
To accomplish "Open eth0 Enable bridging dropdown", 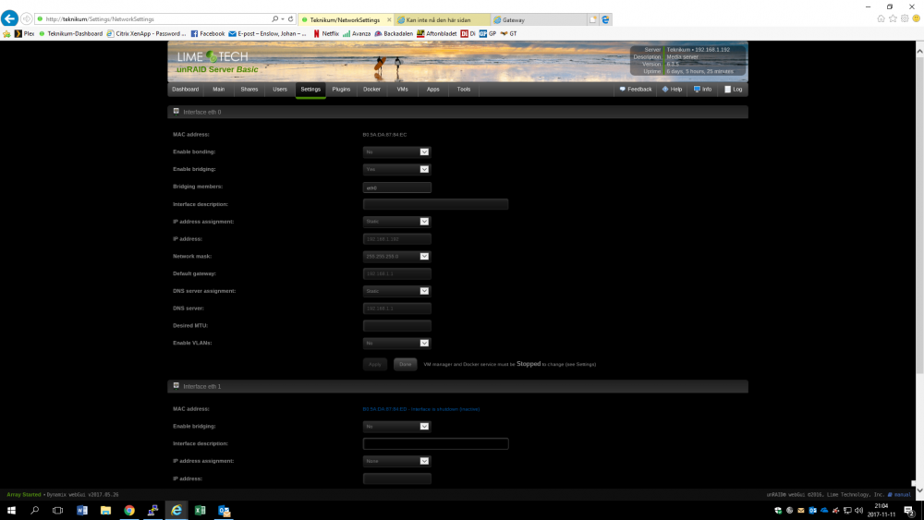I will click(396, 169).
